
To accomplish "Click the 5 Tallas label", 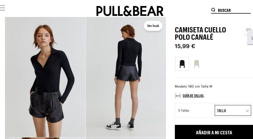I will [x=184, y=111].
